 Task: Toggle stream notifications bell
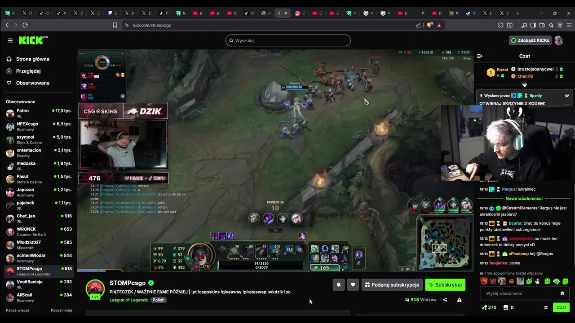[x=339, y=285]
